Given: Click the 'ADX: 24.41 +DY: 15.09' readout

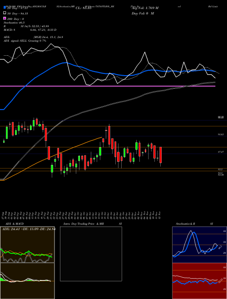Looking at the screenshot, I should click(28, 229).
